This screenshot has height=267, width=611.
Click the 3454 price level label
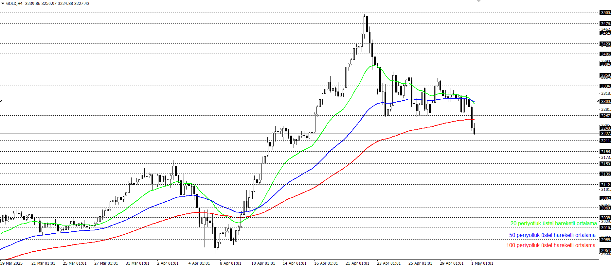[x=605, y=33]
